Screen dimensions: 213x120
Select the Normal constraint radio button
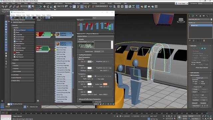(200, 84)
